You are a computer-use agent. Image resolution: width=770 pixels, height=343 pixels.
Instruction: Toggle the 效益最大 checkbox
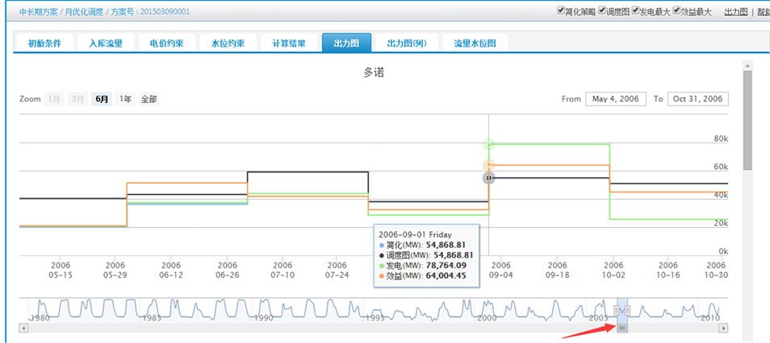click(x=676, y=11)
